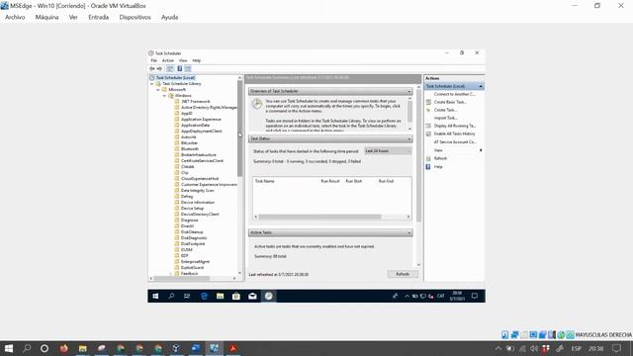The width and height of the screenshot is (633, 356).
Task: Click Create Basic Task action
Action: 450,102
